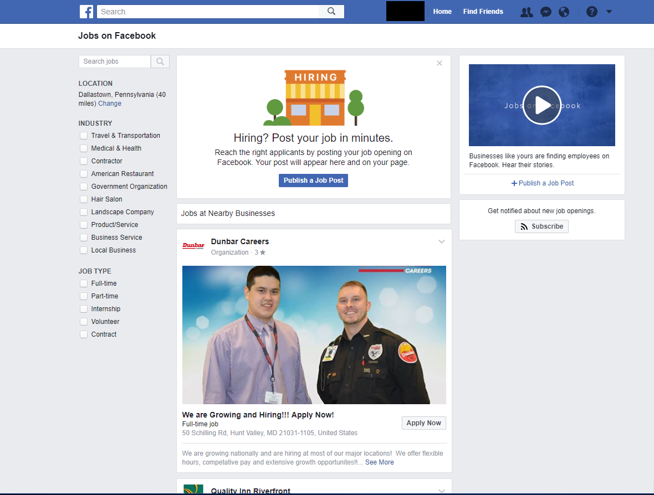654x495 pixels.
Task: Open the blacked-out profile area in top bar
Action: pyautogui.click(x=405, y=11)
